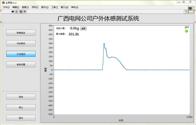
Task: Click the 最大峰值 label
Action: click(61, 34)
